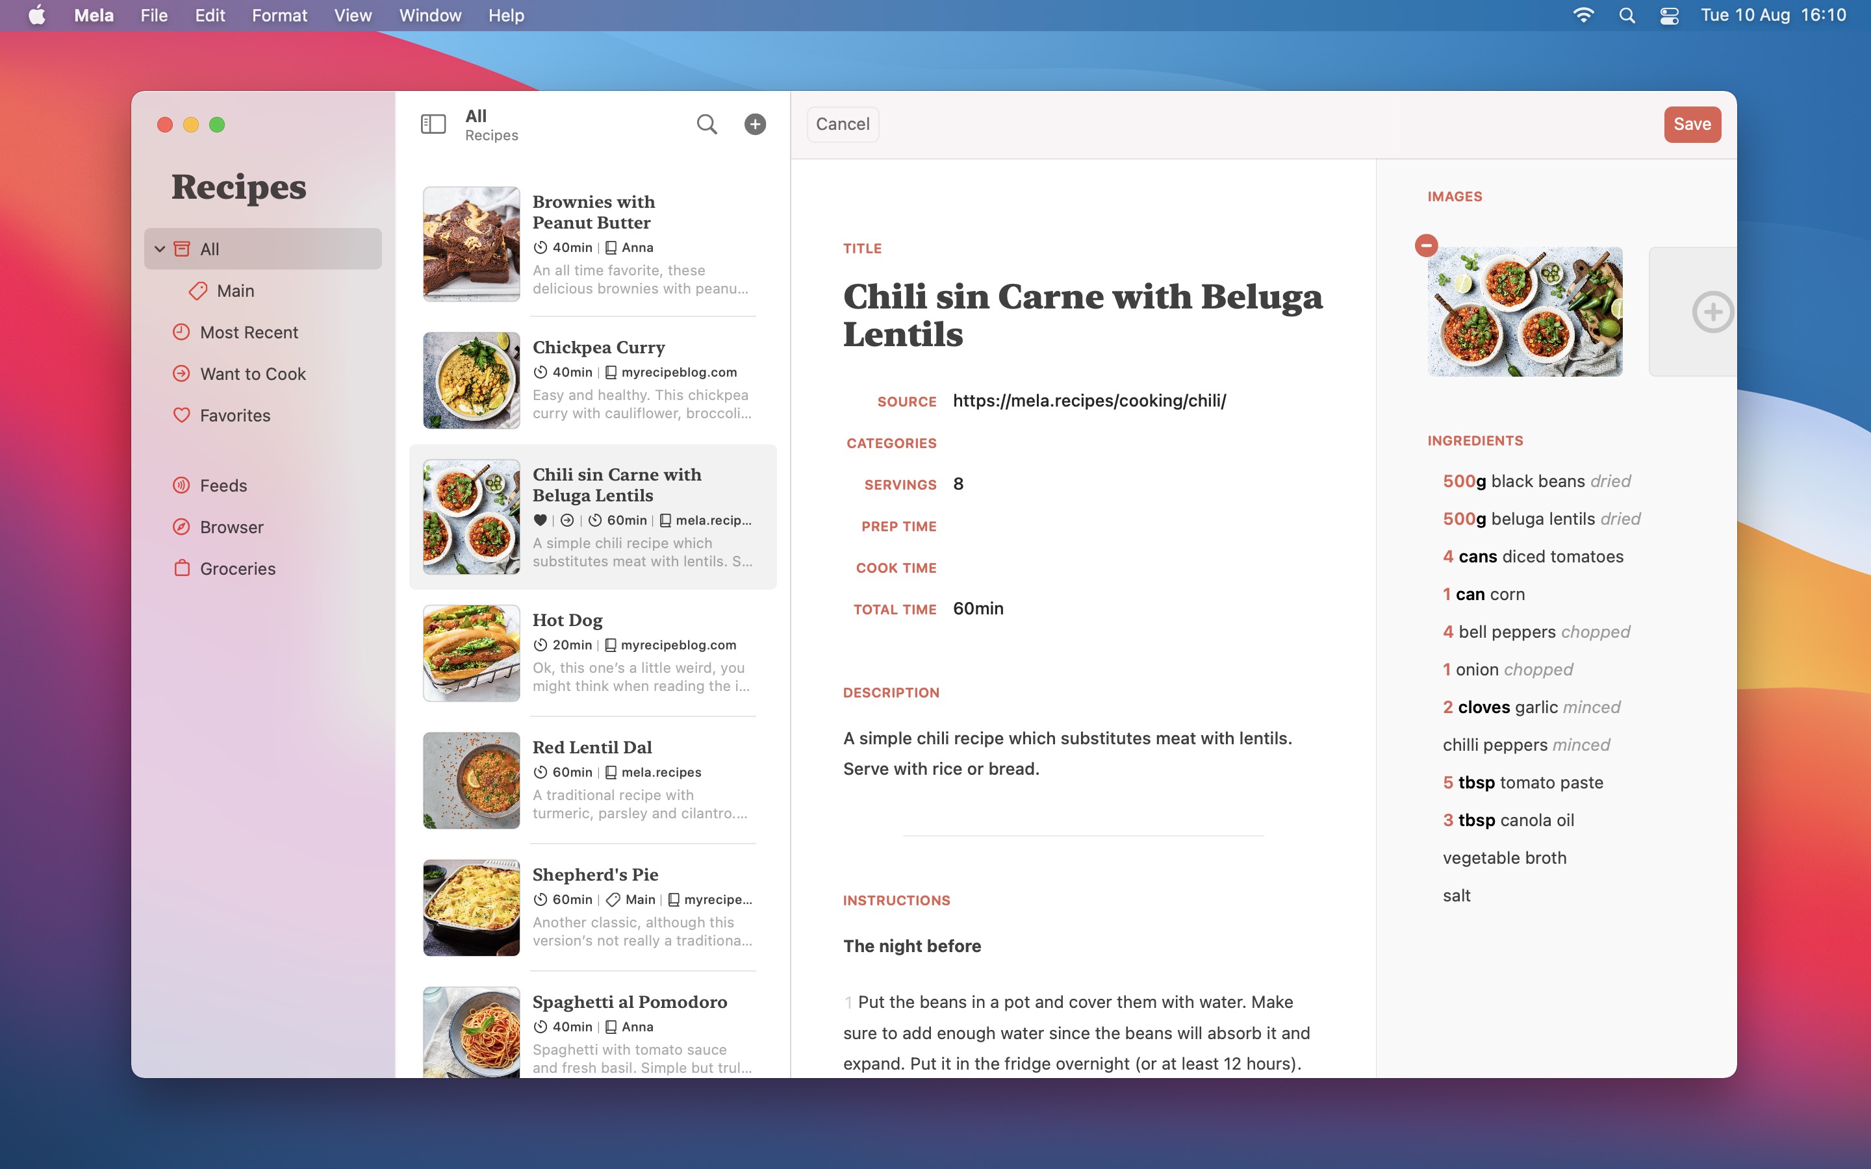Open the Help menu
1871x1169 pixels.
point(505,16)
